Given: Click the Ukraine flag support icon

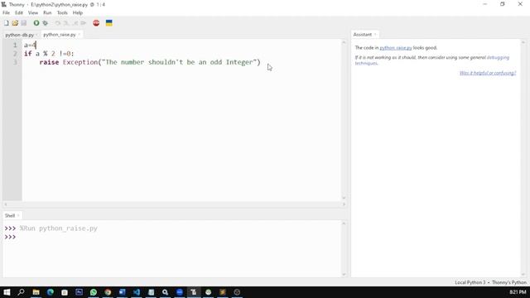Looking at the screenshot, I should pos(108,23).
